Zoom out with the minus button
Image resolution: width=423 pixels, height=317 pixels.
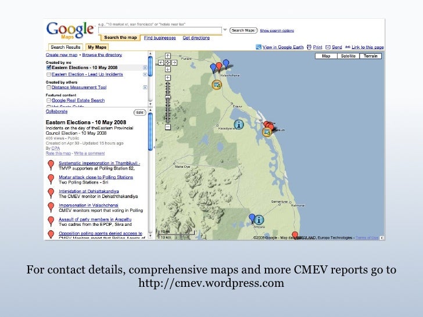click(x=168, y=127)
